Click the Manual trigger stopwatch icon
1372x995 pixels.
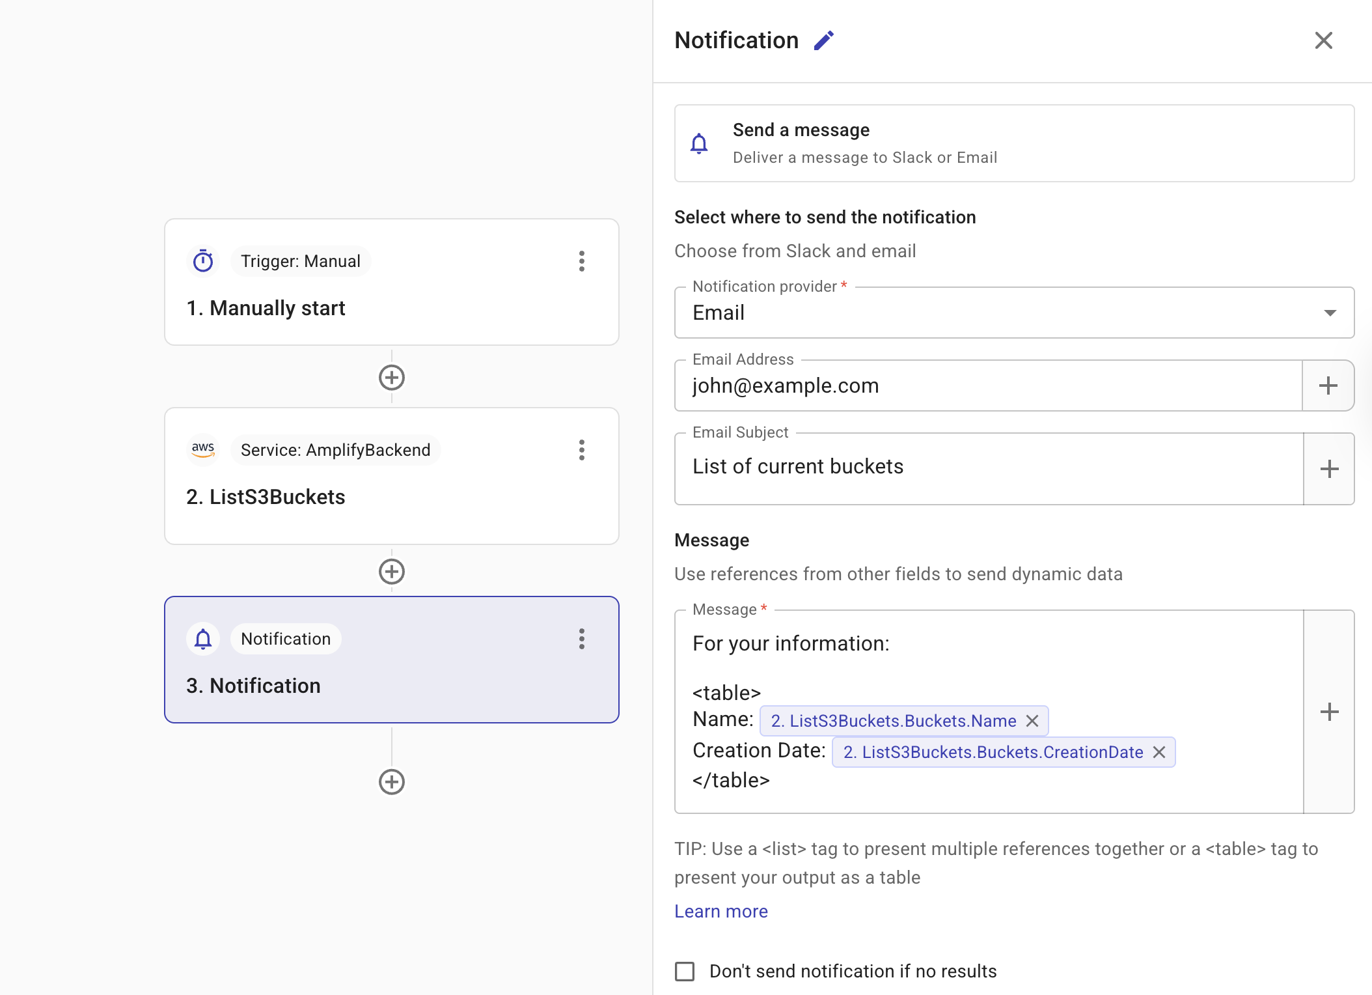(x=203, y=261)
